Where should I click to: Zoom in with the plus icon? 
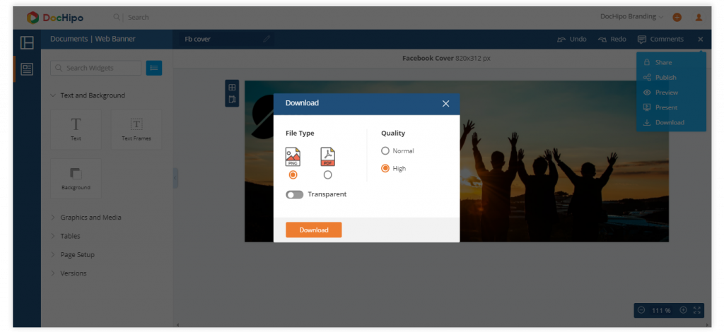684,310
